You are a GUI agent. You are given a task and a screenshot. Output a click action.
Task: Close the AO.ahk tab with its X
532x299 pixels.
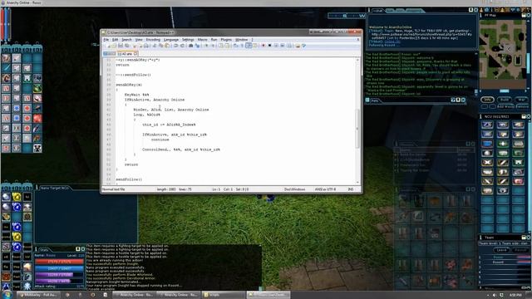coord(135,53)
